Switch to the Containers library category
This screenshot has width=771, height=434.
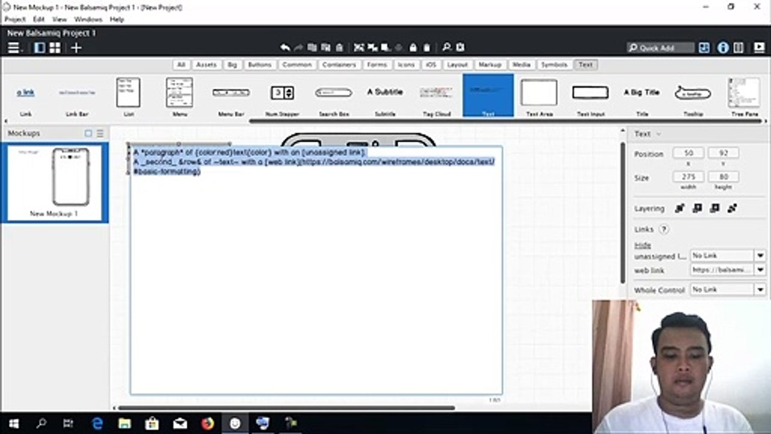click(339, 64)
